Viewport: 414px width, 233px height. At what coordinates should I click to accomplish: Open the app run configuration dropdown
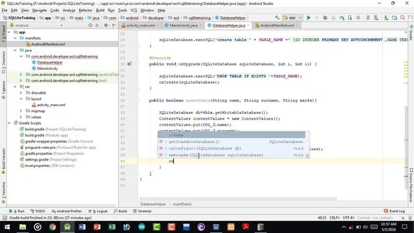[x=292, y=17]
